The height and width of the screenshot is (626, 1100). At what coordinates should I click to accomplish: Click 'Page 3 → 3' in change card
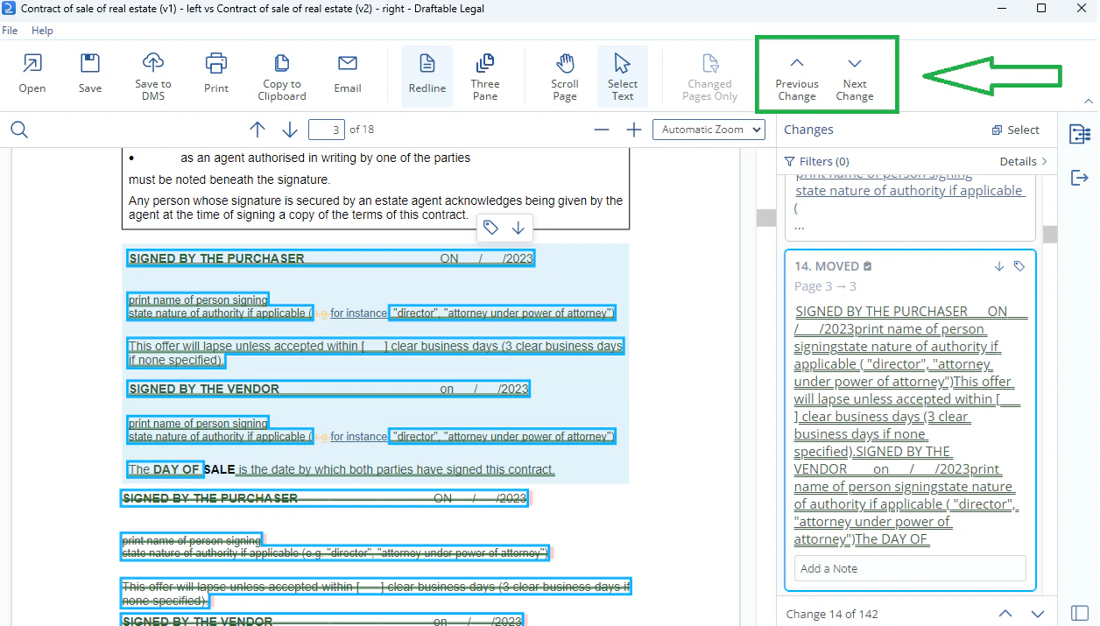point(825,286)
